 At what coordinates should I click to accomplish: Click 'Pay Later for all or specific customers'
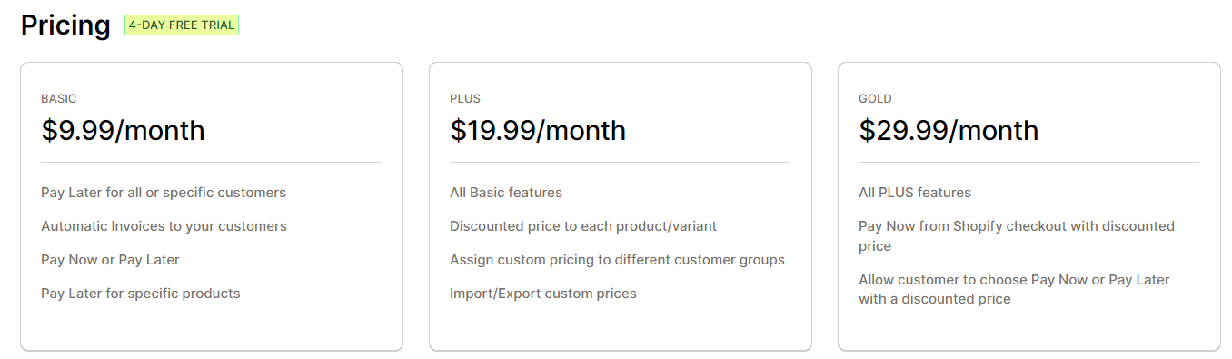pos(164,193)
